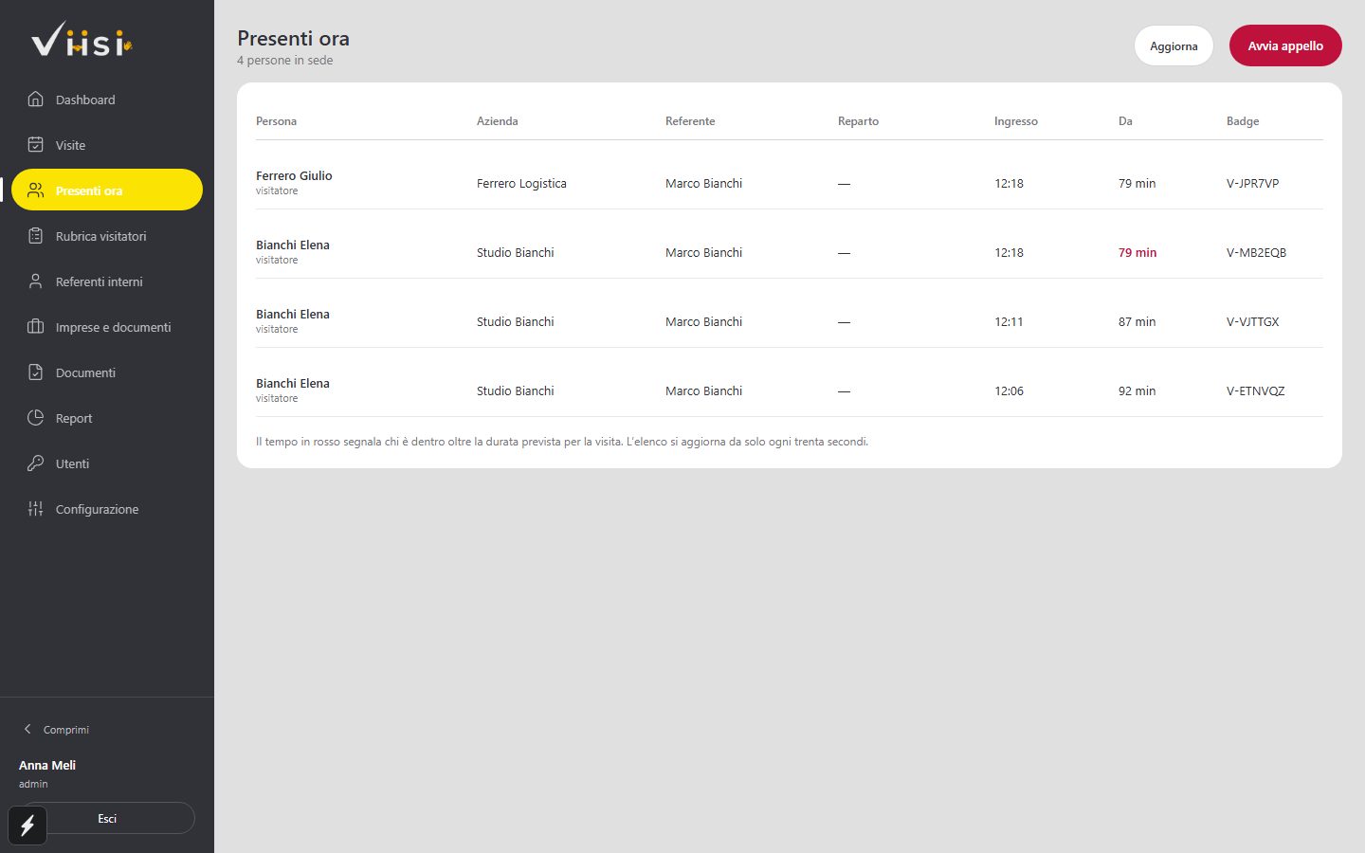
Task: Click the Aggiorna button
Action: click(1174, 45)
